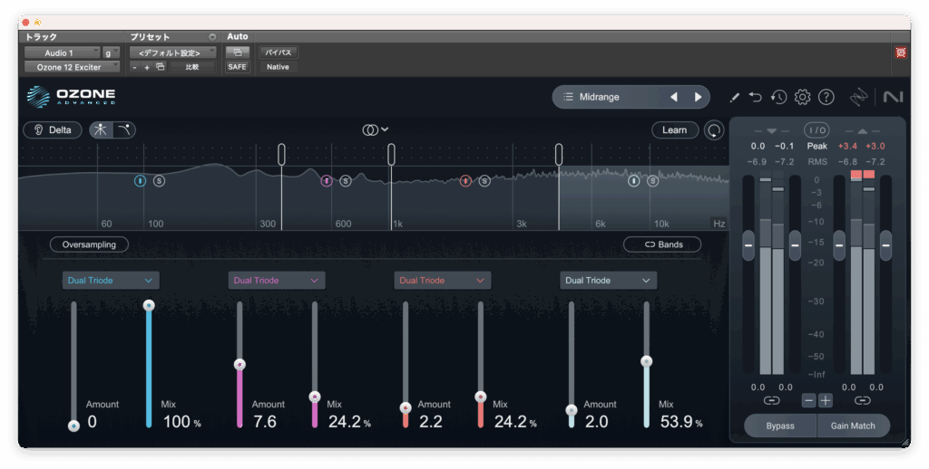
Task: Solo the first blue band
Action: (x=159, y=181)
